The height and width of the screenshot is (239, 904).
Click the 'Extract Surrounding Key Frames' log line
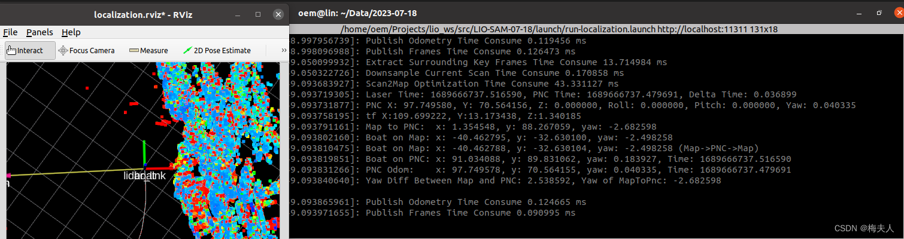(478, 62)
